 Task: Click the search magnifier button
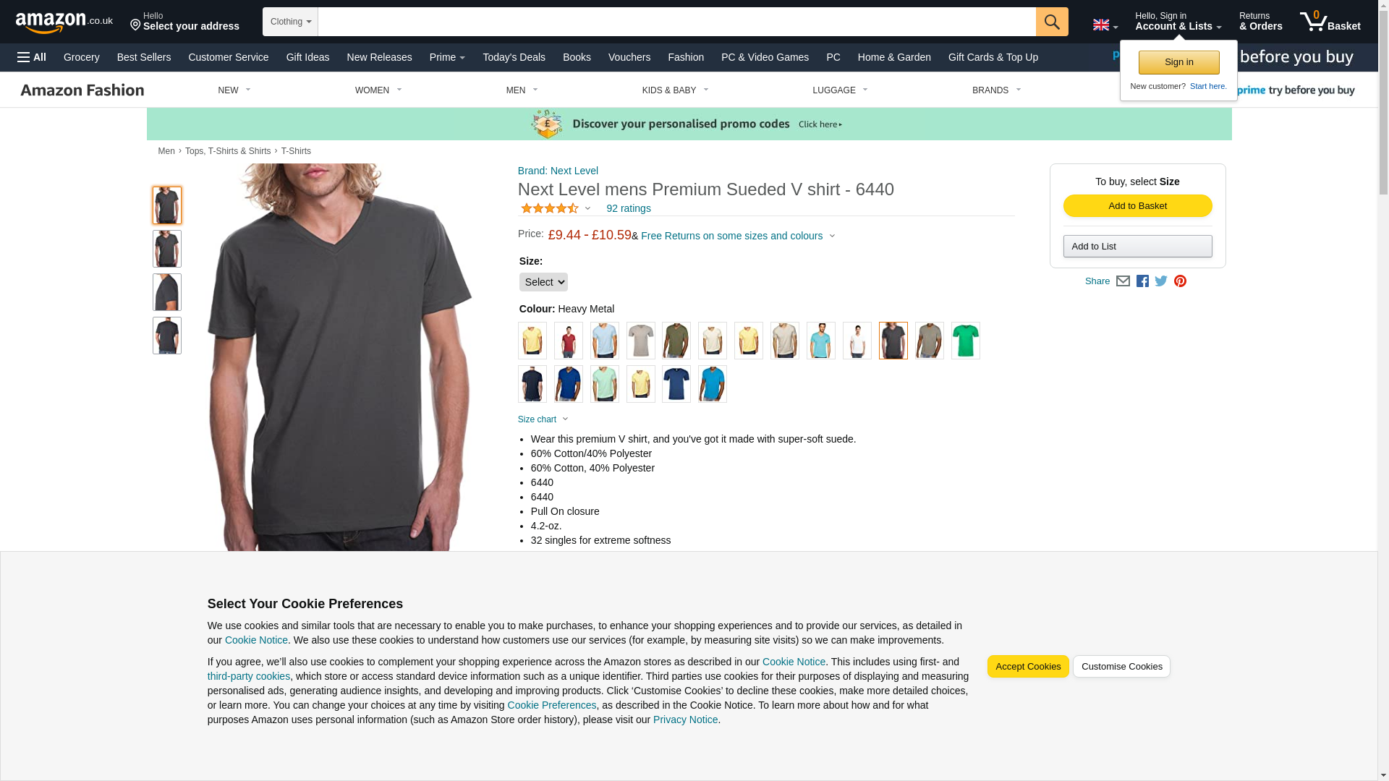1052,22
